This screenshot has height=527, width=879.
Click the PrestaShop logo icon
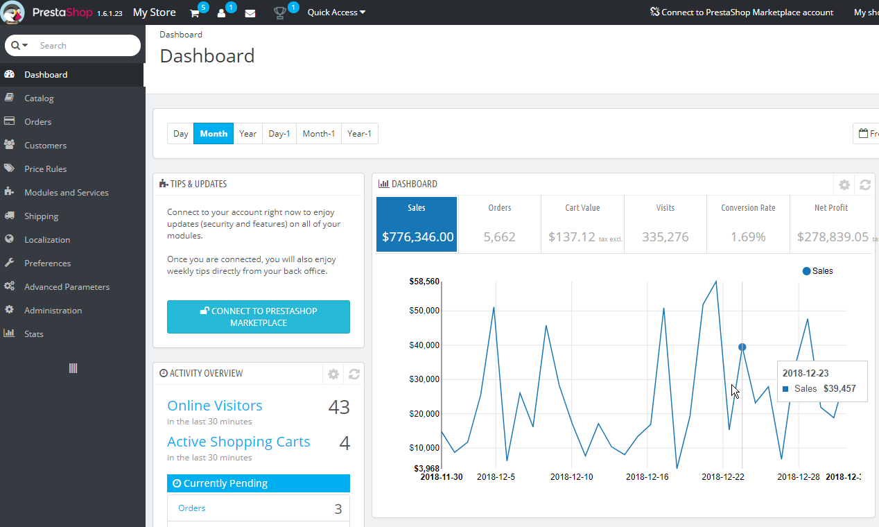[x=12, y=12]
